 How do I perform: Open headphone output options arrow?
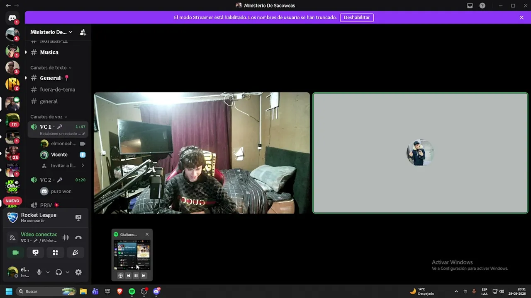coord(67,272)
